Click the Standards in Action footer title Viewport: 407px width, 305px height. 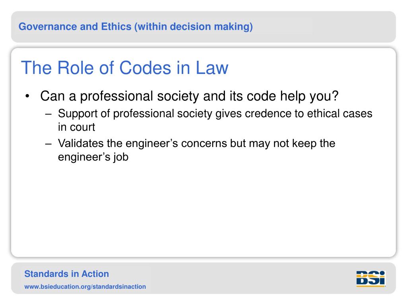(x=67, y=274)
